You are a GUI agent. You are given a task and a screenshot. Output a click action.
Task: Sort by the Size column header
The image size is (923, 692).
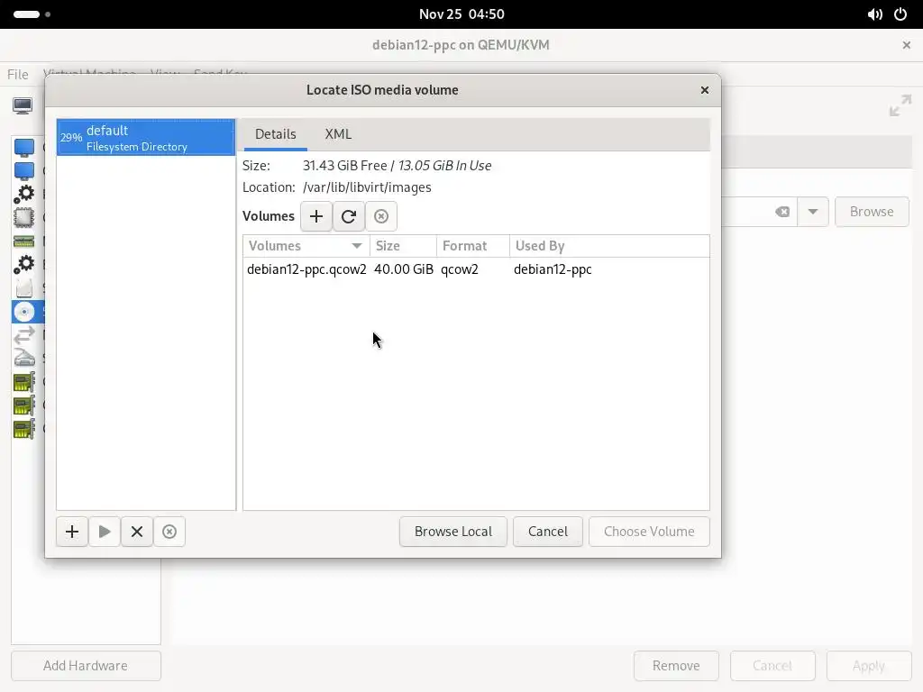(403, 246)
